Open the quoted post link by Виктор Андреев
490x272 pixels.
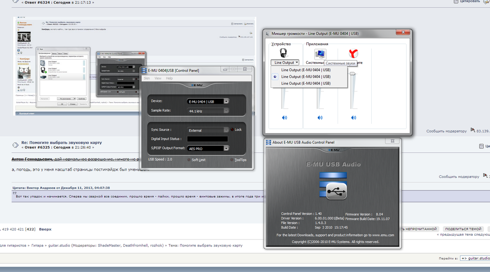(x=61, y=188)
